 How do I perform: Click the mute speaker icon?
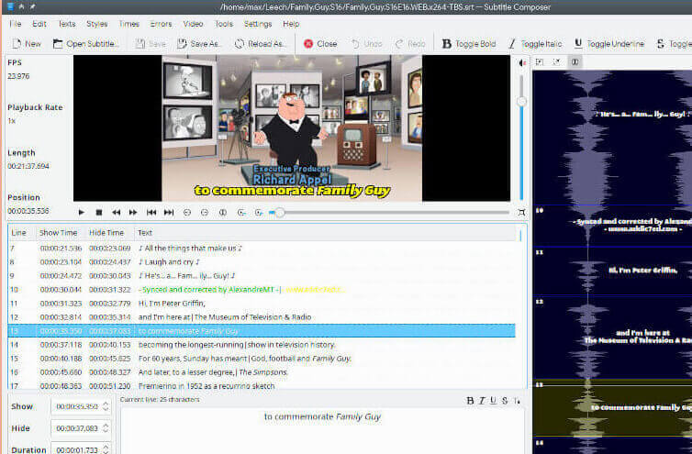tap(521, 63)
